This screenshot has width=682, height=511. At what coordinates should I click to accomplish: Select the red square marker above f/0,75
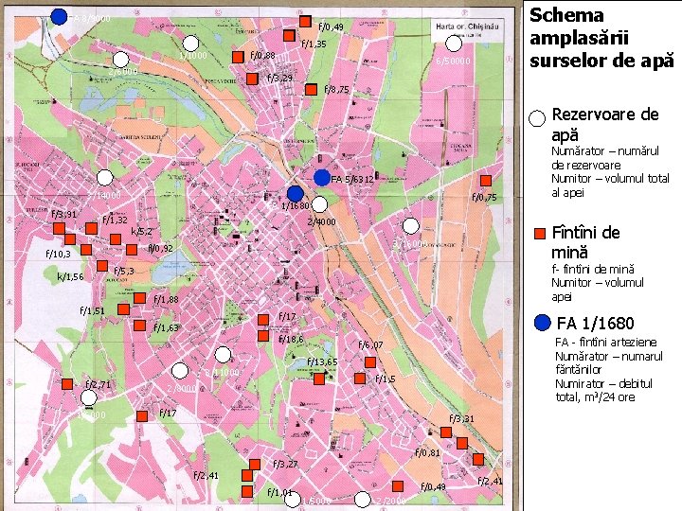(x=486, y=181)
